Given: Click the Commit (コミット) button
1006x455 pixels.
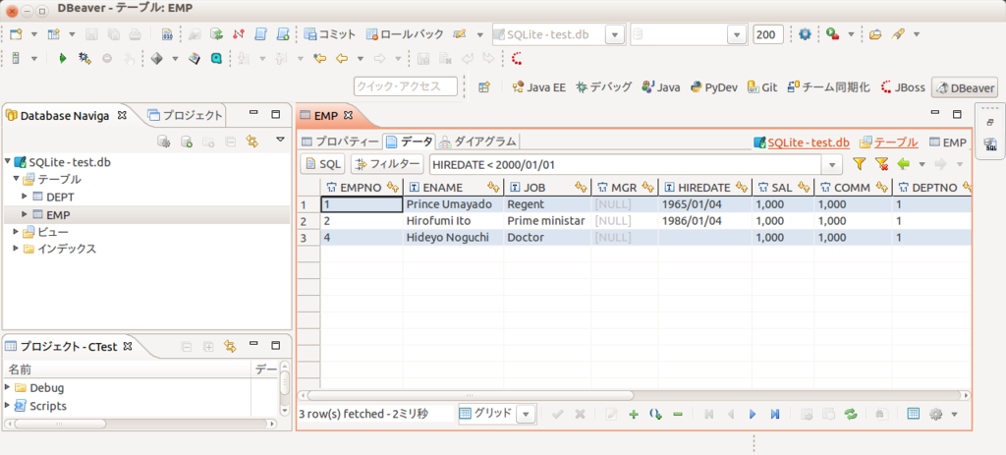Looking at the screenshot, I should [330, 34].
